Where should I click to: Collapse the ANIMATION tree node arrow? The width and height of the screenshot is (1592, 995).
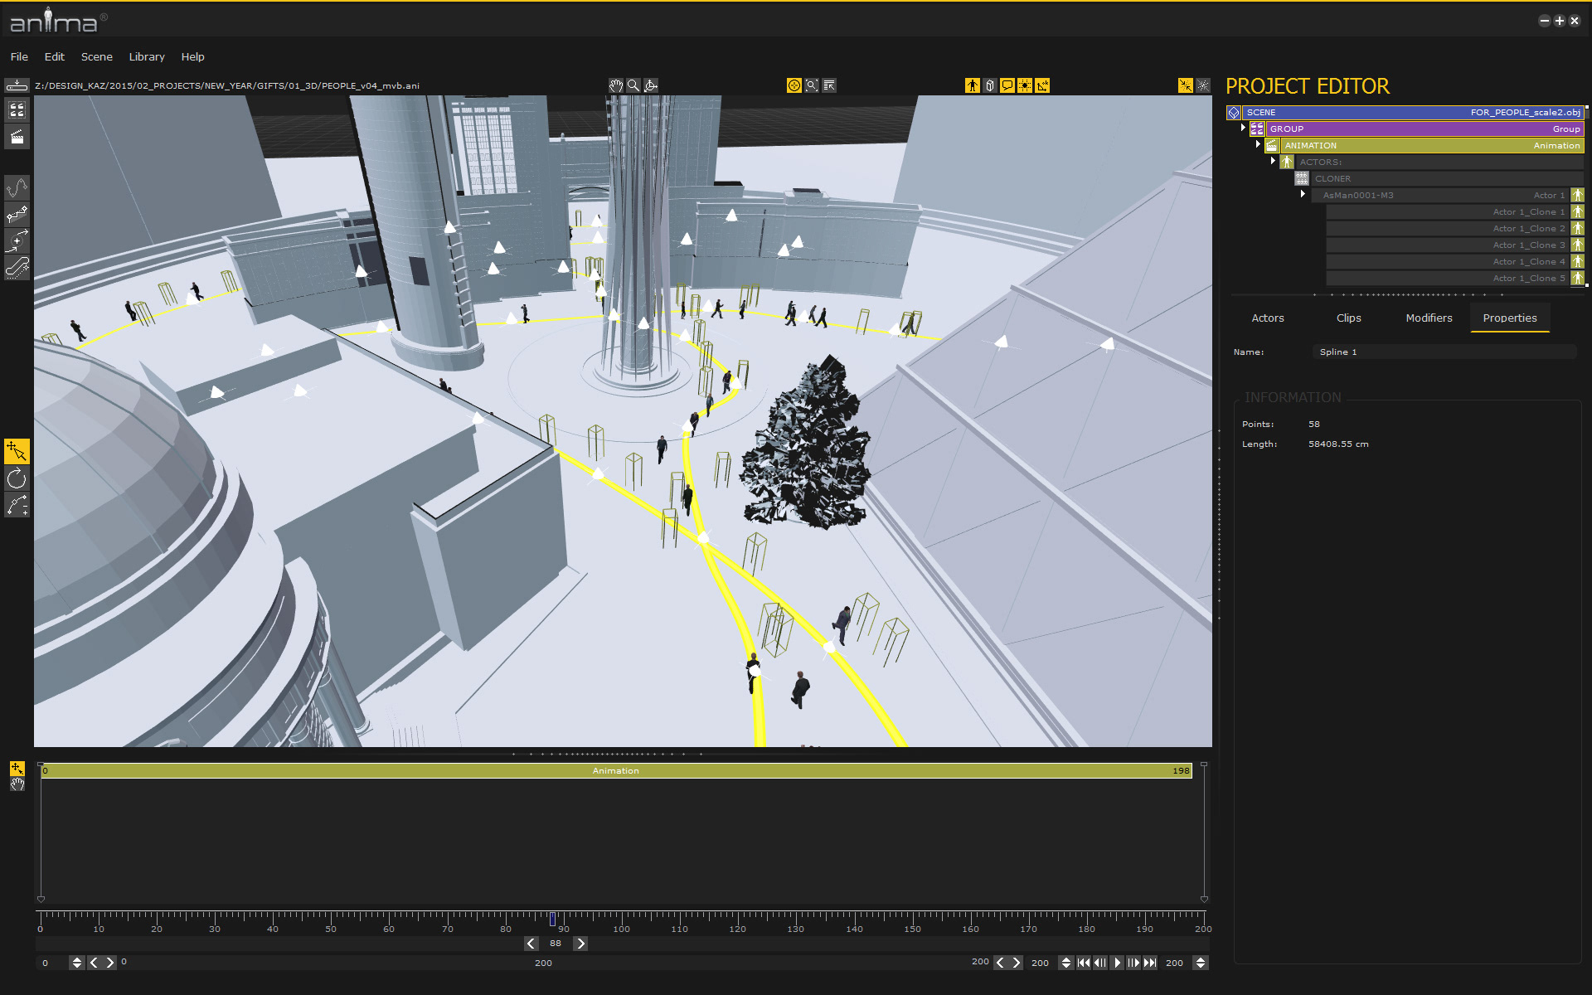(1258, 144)
